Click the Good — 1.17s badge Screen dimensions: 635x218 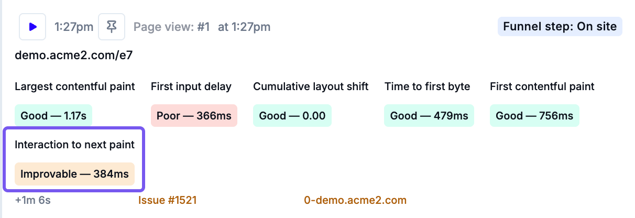[x=53, y=116]
